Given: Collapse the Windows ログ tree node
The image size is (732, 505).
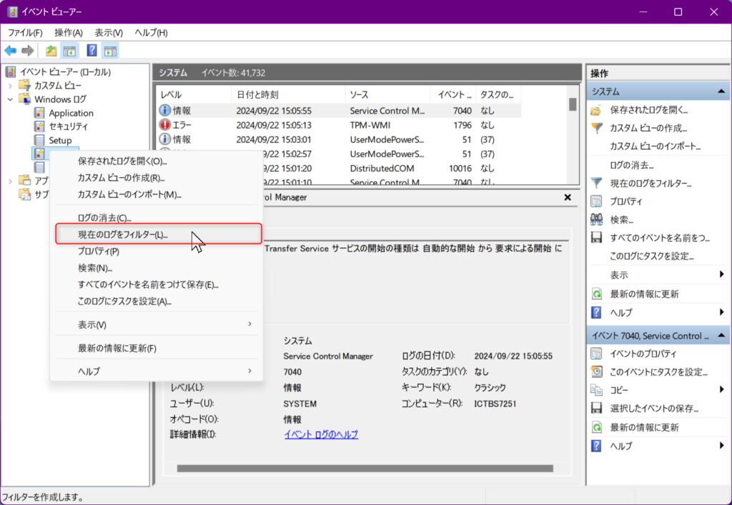Looking at the screenshot, I should click(10, 99).
